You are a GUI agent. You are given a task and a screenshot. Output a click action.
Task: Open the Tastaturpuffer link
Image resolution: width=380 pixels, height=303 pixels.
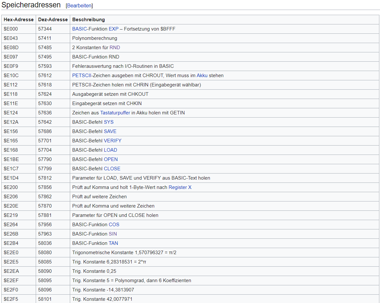115,113
